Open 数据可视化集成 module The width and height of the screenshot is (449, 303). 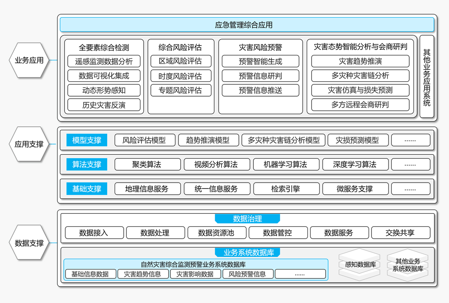coord(104,76)
